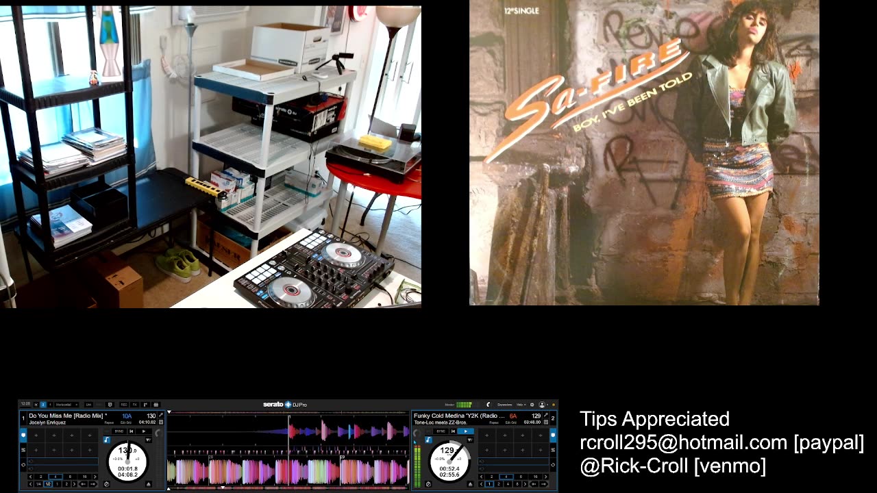The width and height of the screenshot is (877, 493).
Task: Open the Serato settings gear
Action: click(532, 405)
